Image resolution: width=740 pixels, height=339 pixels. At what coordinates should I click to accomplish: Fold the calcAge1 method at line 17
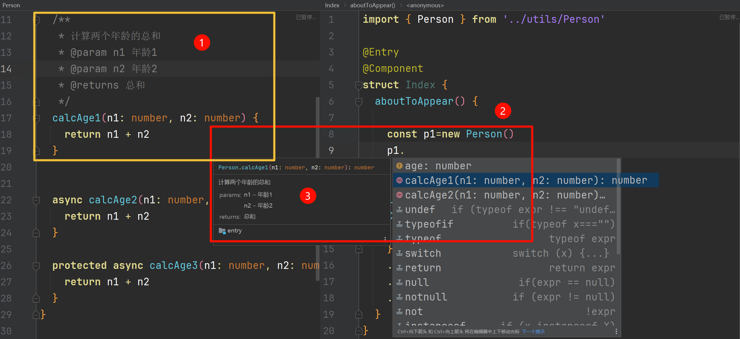tap(36, 118)
